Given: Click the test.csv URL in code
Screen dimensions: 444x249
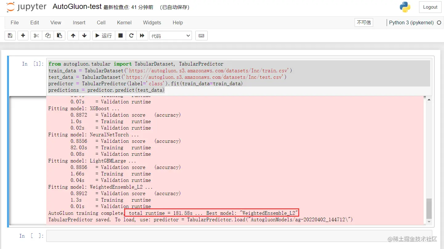Looking at the screenshot, I should pos(204,77).
